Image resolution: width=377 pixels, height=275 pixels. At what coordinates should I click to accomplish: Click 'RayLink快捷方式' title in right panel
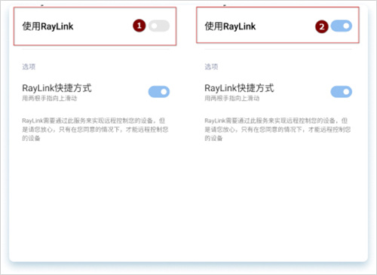pos(239,88)
